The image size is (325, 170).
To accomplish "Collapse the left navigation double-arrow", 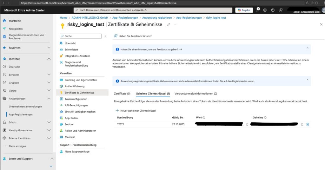I will [51, 166].
